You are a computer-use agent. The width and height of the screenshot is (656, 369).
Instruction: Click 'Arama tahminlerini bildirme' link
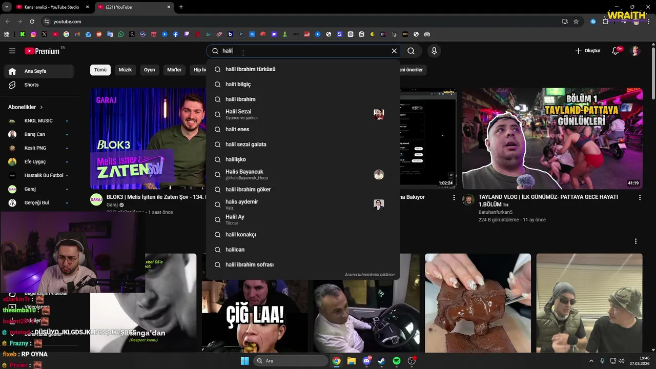[x=370, y=275]
